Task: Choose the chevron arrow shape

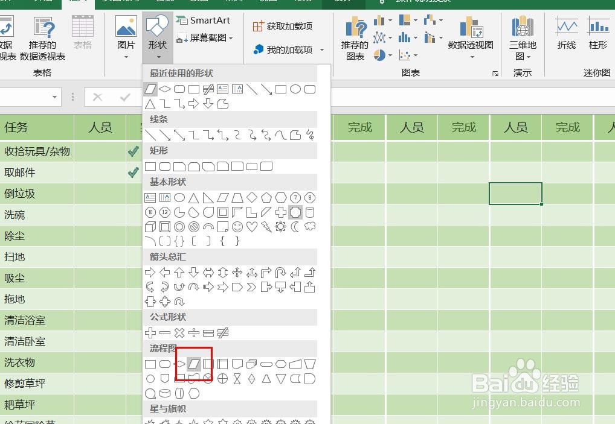Action: (252, 287)
